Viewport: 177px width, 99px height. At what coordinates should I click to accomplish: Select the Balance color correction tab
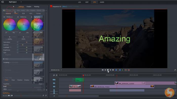click(8, 13)
